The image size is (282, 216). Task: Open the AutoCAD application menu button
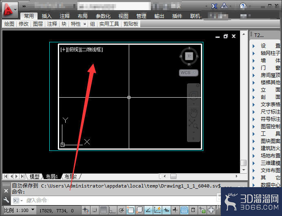point(10,10)
